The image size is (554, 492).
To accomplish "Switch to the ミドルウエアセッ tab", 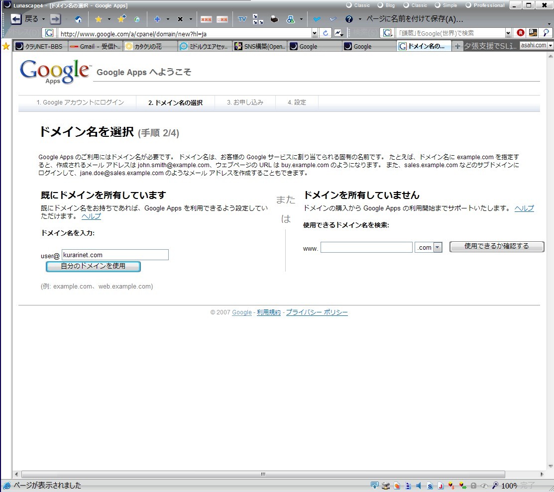I will point(205,46).
